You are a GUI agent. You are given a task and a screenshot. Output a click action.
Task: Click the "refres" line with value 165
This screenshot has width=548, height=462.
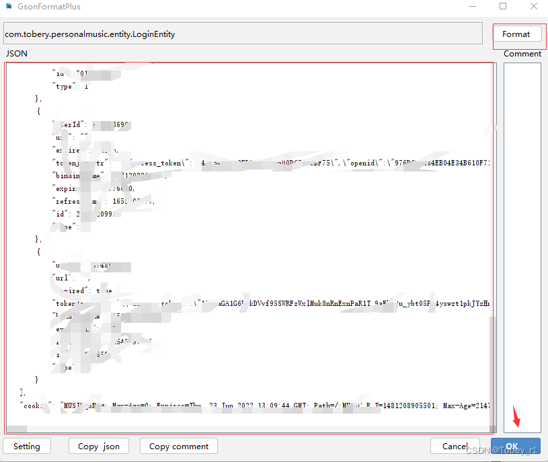click(x=104, y=201)
